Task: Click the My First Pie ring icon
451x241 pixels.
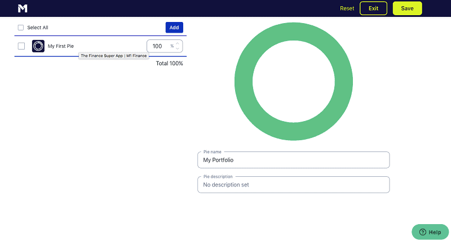Action: tap(38, 46)
